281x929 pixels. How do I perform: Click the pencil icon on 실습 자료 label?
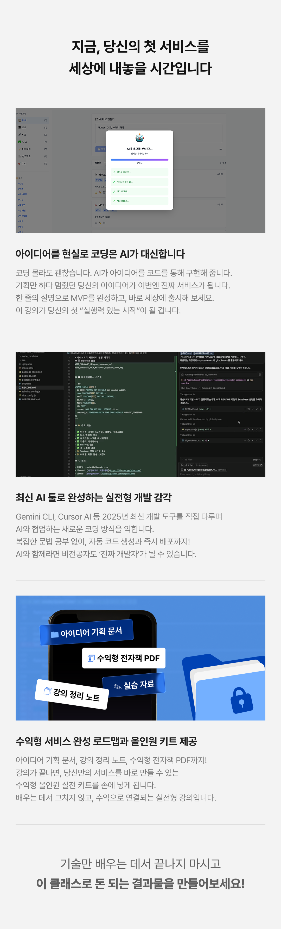pyautogui.click(x=117, y=686)
